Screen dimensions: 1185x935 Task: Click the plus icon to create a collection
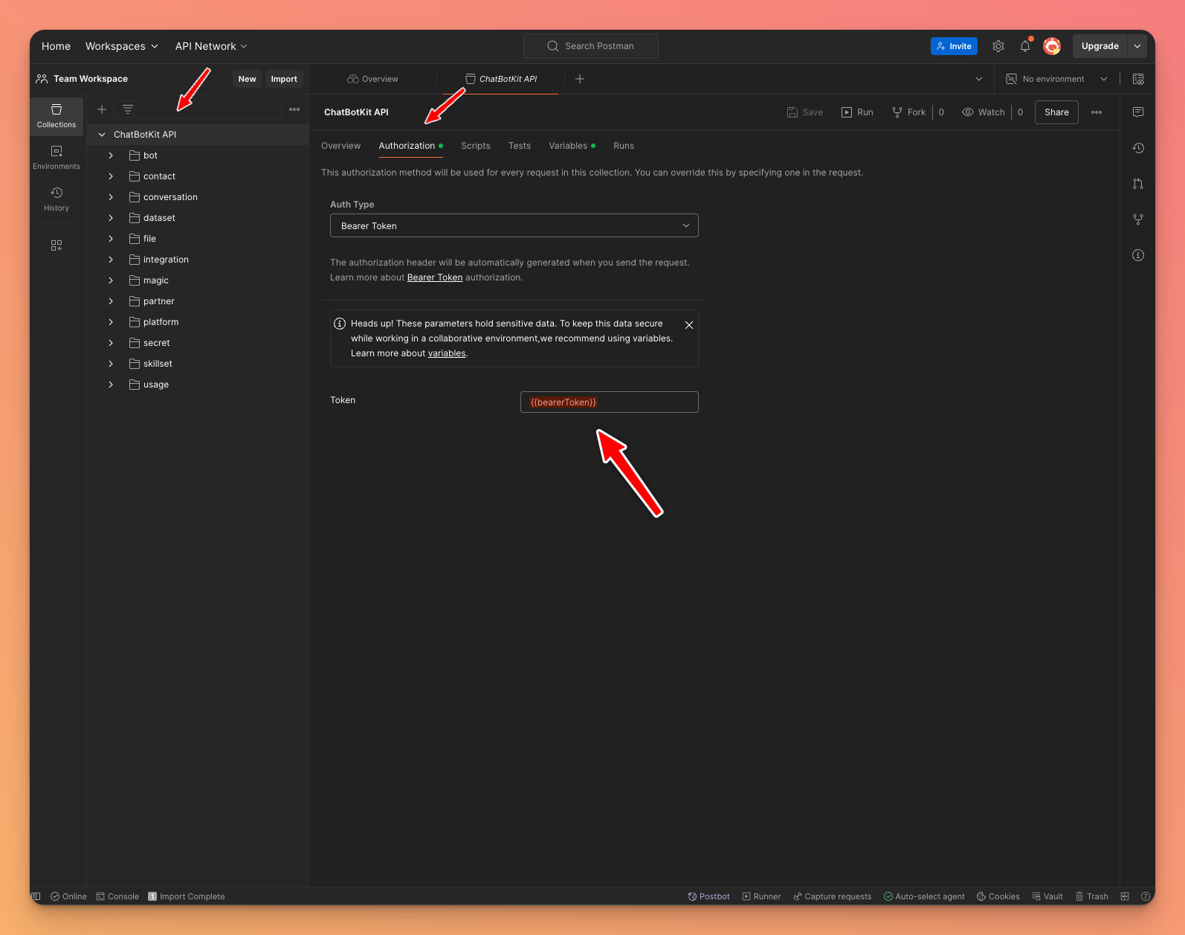point(102,109)
